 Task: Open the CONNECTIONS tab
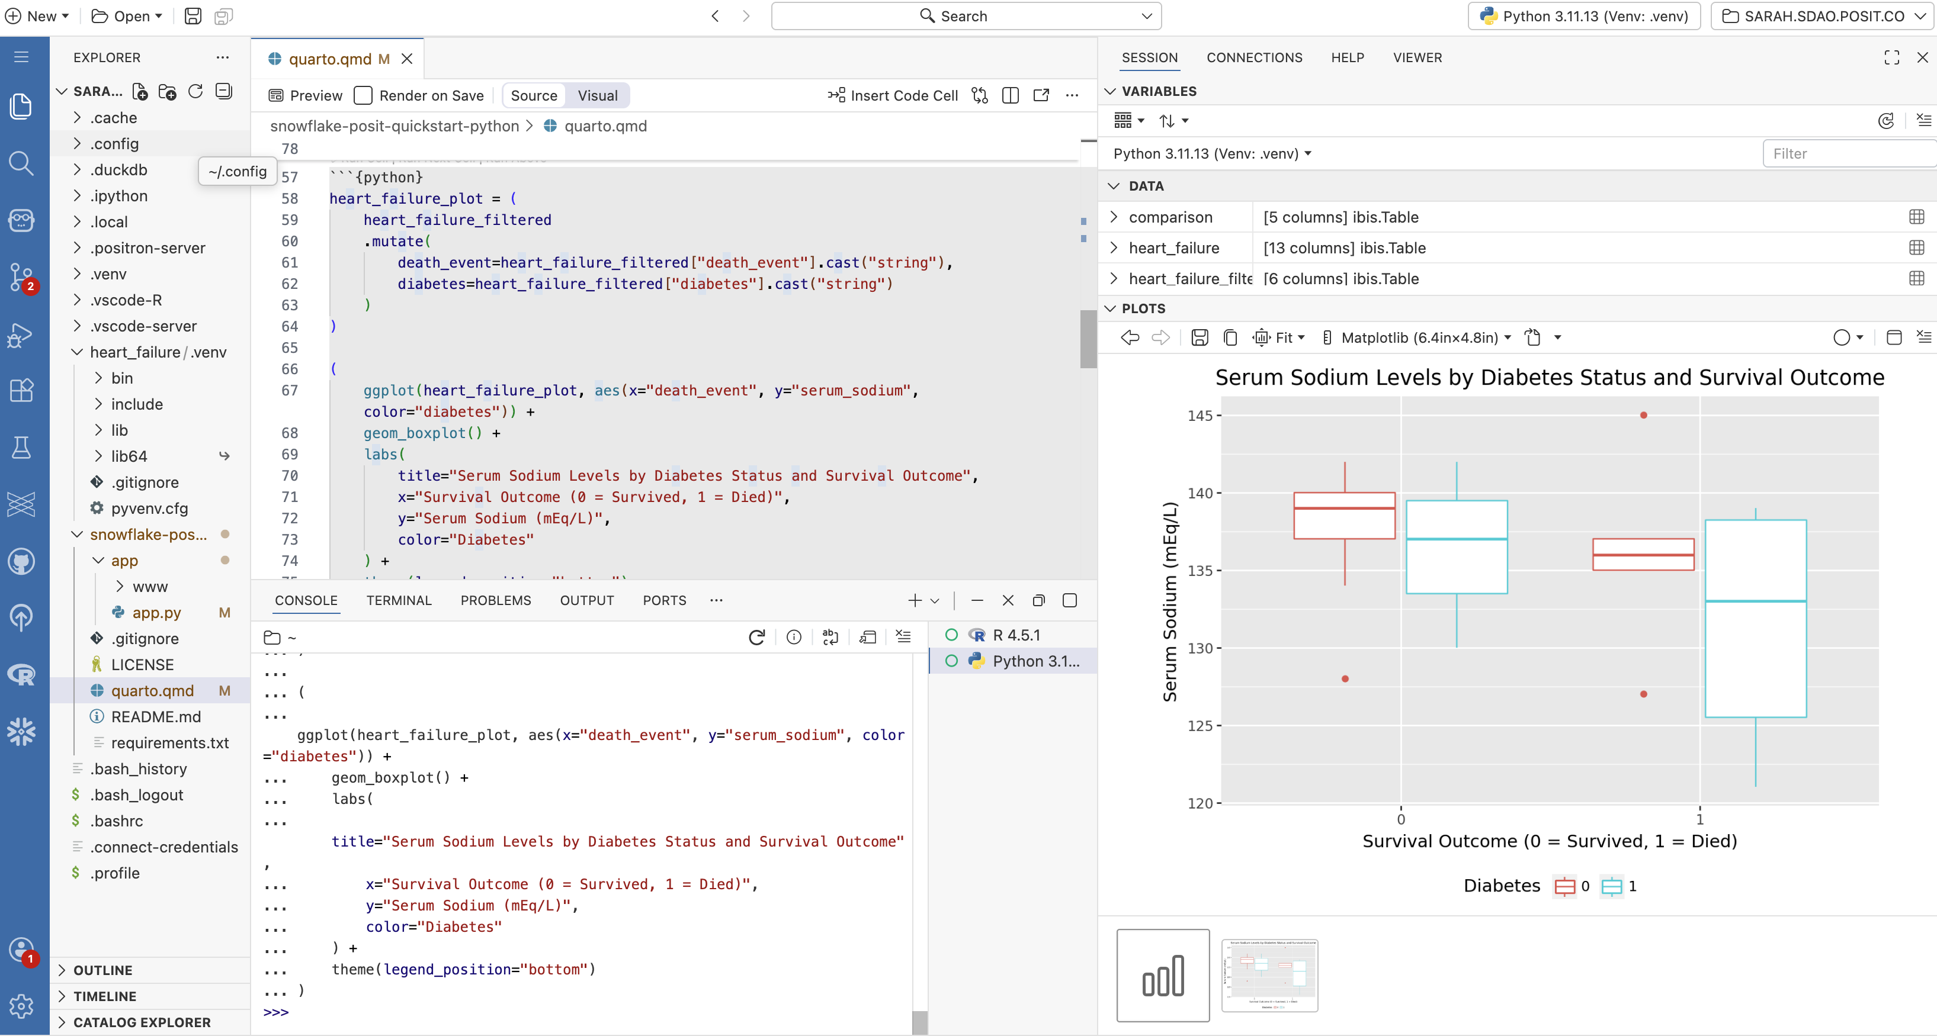[x=1253, y=58]
